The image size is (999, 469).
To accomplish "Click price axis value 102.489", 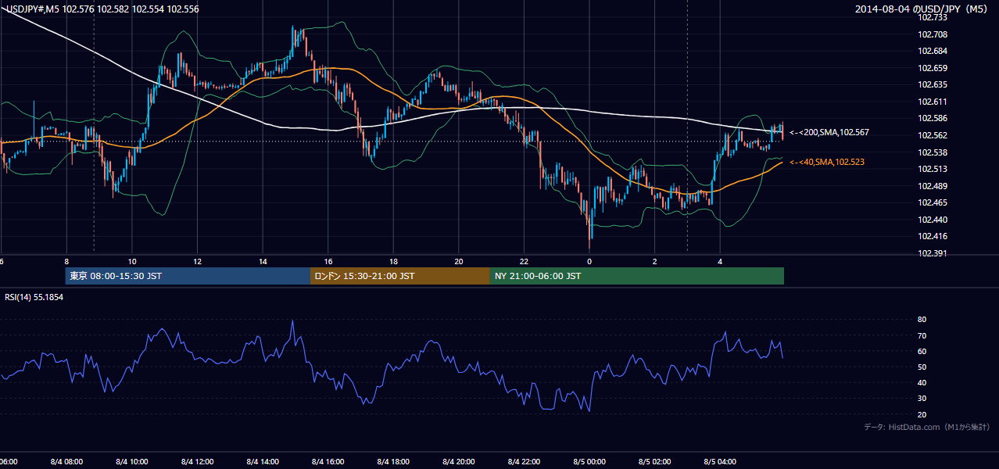I will [933, 186].
